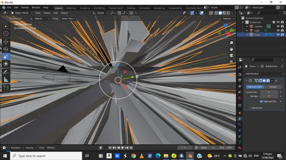Open the Output properties tab

tap(240, 81)
